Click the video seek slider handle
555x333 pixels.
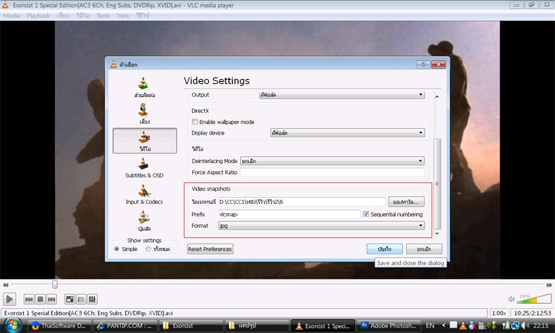click(55, 284)
